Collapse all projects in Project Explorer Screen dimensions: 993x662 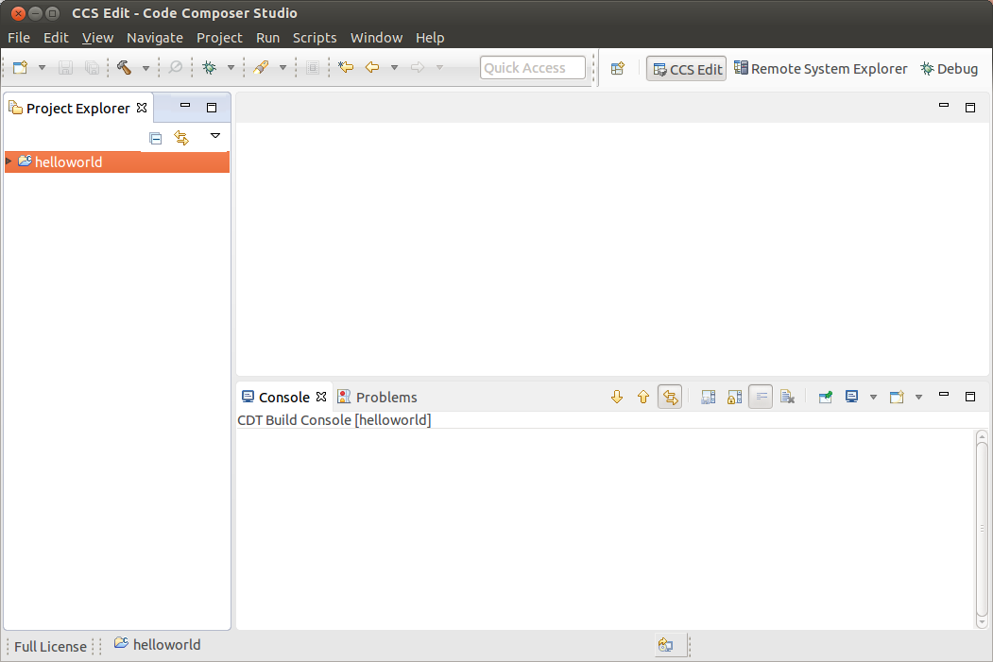[155, 138]
